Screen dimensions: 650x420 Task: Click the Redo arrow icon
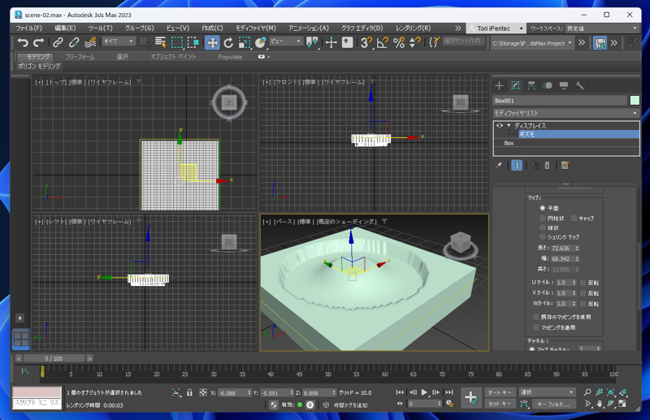coord(38,42)
